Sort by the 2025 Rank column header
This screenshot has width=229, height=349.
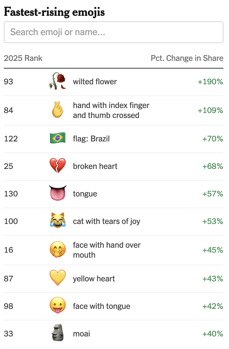(23, 58)
